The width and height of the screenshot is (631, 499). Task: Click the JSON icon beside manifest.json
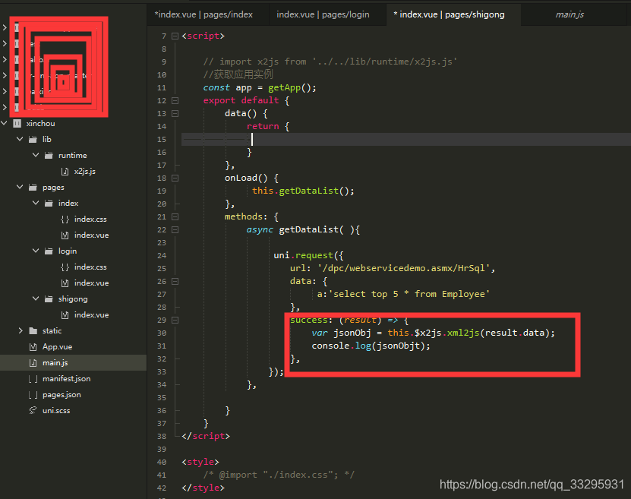coord(35,378)
